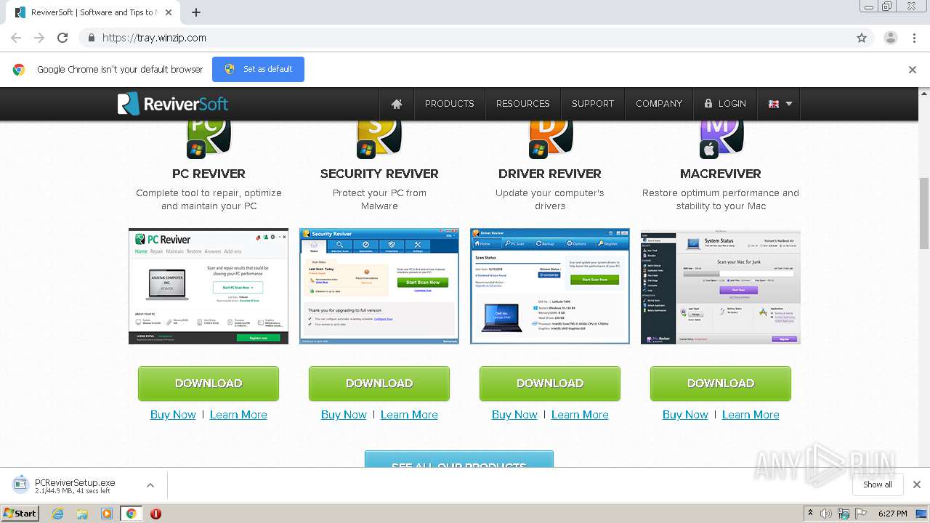The height and width of the screenshot is (523, 930).
Task: Click the See All Our Products button
Action: 459,459
